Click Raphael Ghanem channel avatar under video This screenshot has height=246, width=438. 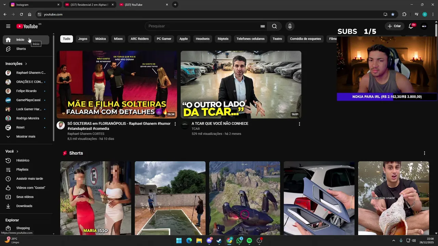[x=61, y=125]
